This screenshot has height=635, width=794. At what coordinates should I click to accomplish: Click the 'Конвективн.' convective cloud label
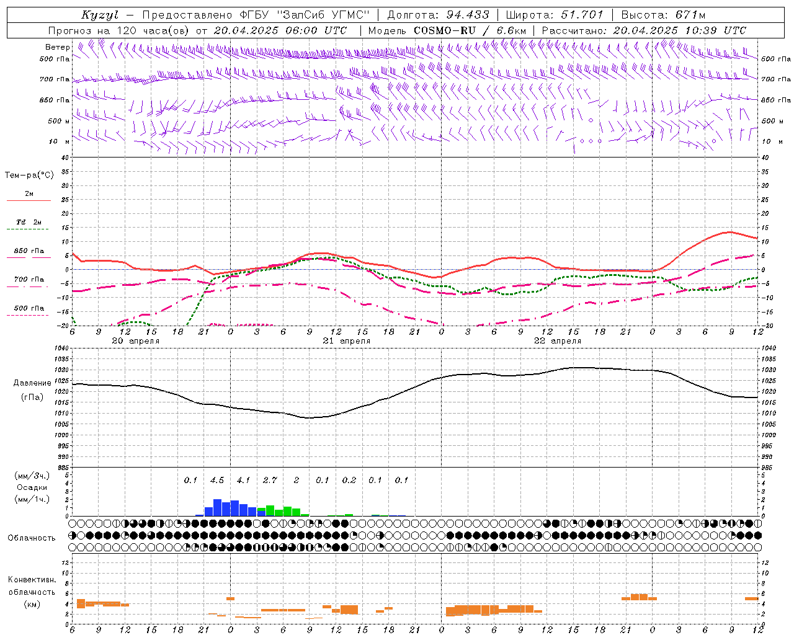(x=32, y=580)
